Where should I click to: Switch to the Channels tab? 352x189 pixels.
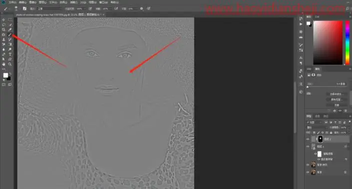317,116
